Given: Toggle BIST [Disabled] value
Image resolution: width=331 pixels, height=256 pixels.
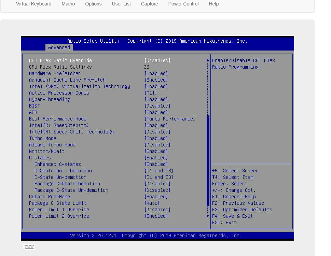Looking at the screenshot, I should click(157, 106).
